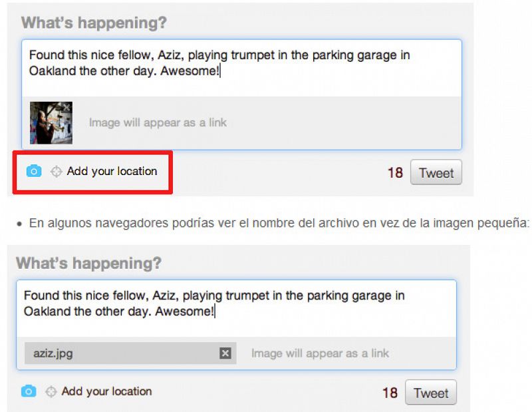Click Tweet button in the photo-thumbnail compose box
Viewport: 532px width, 412px height.
pyautogui.click(x=436, y=172)
